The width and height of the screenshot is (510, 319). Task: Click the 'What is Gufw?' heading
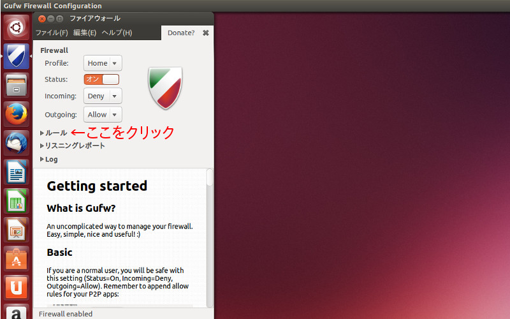coord(81,209)
